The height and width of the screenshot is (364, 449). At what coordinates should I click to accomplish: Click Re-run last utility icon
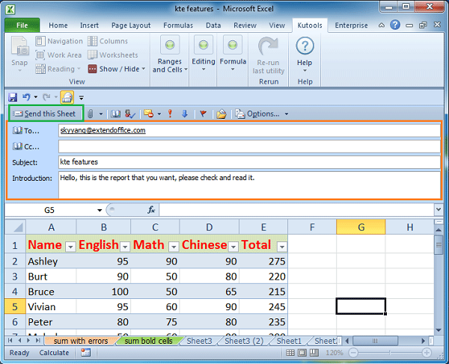[268, 46]
